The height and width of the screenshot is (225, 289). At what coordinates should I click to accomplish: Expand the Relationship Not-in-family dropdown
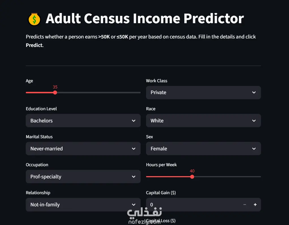(83, 205)
